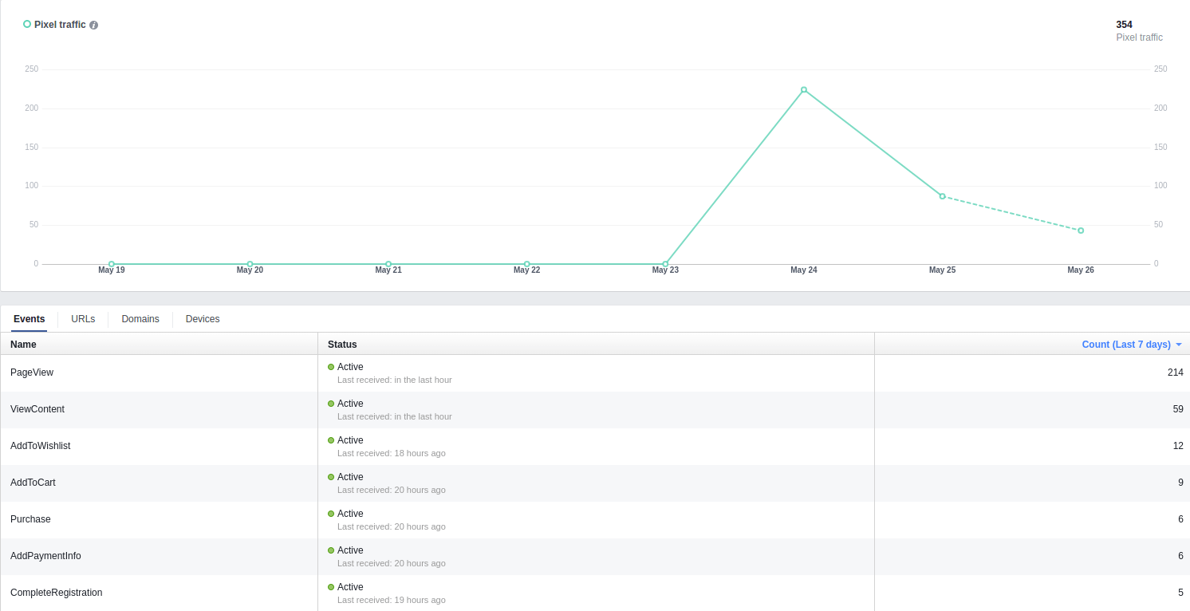Click CompleteRegistration's 'Last received: 19 hours ago'
Image resolution: width=1190 pixels, height=611 pixels.
point(392,600)
